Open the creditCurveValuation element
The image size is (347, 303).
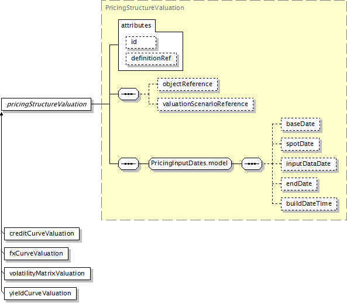(42, 234)
